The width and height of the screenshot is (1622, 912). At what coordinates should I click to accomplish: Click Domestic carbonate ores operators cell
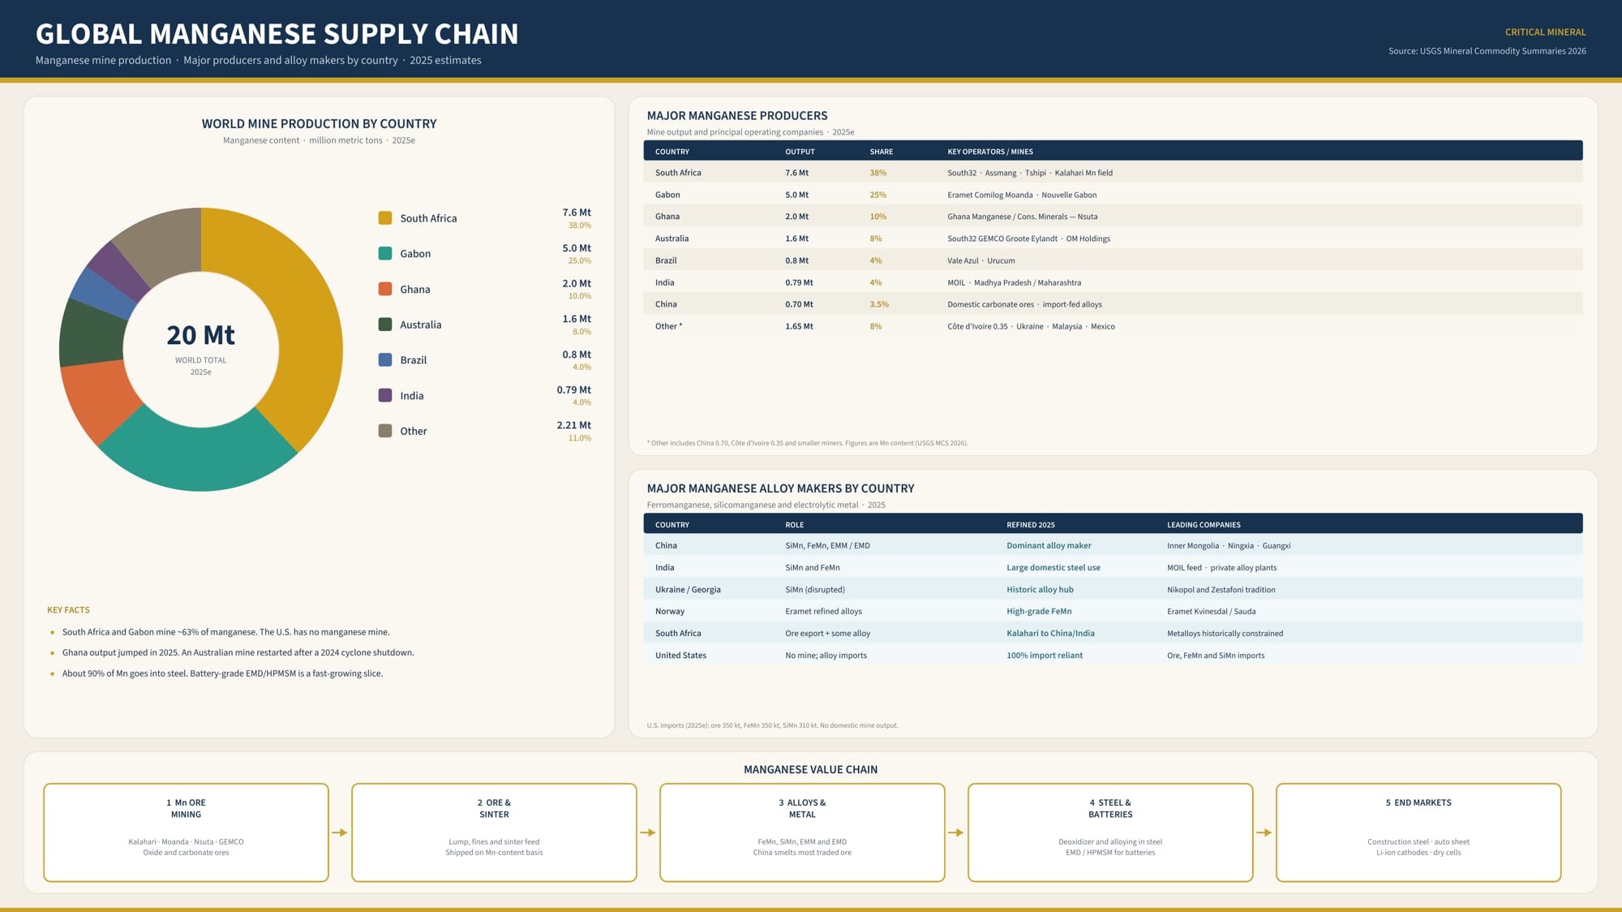[x=1024, y=304]
